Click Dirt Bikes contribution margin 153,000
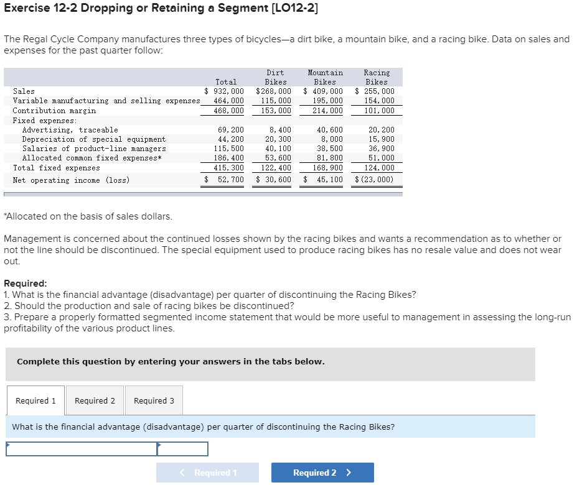 [276, 111]
